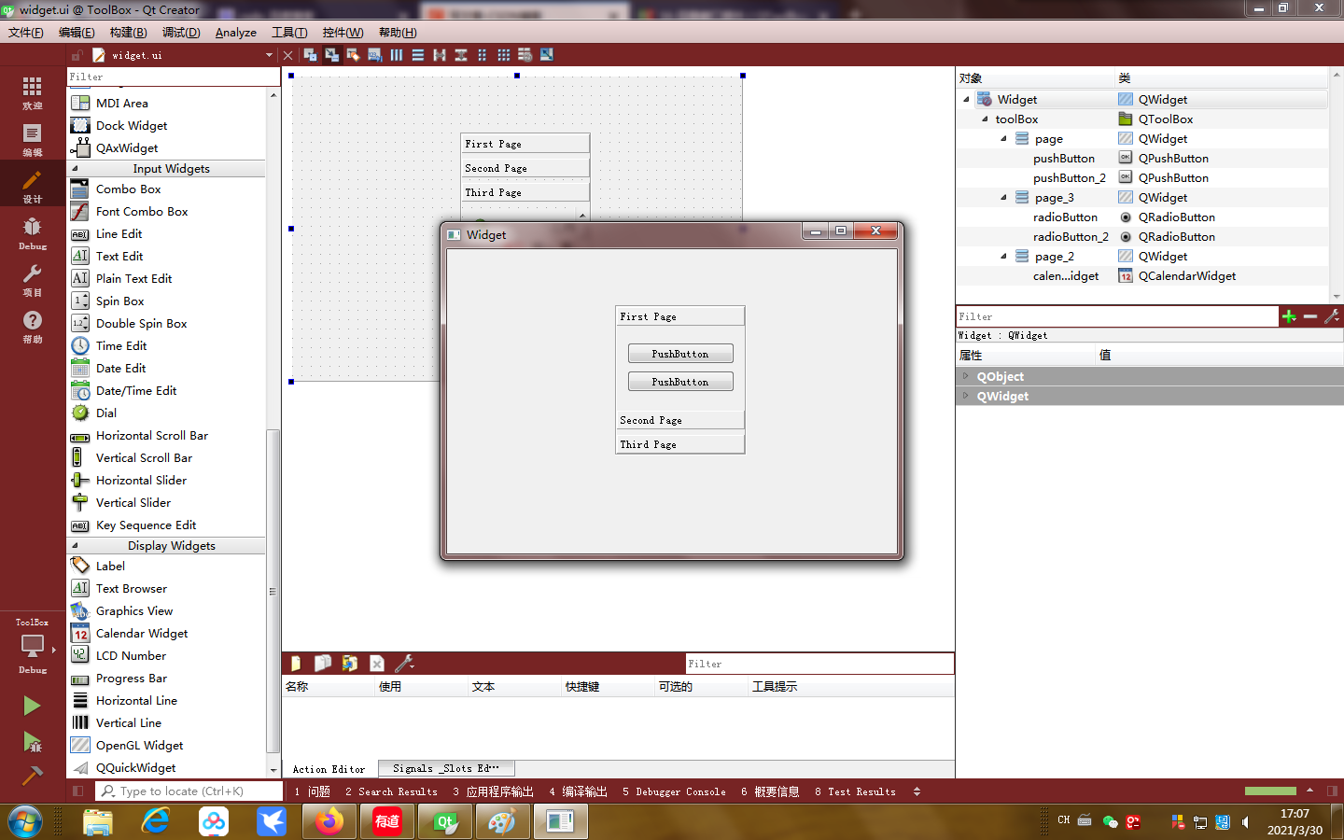Open the widget.ui document selector dropdown

click(269, 54)
